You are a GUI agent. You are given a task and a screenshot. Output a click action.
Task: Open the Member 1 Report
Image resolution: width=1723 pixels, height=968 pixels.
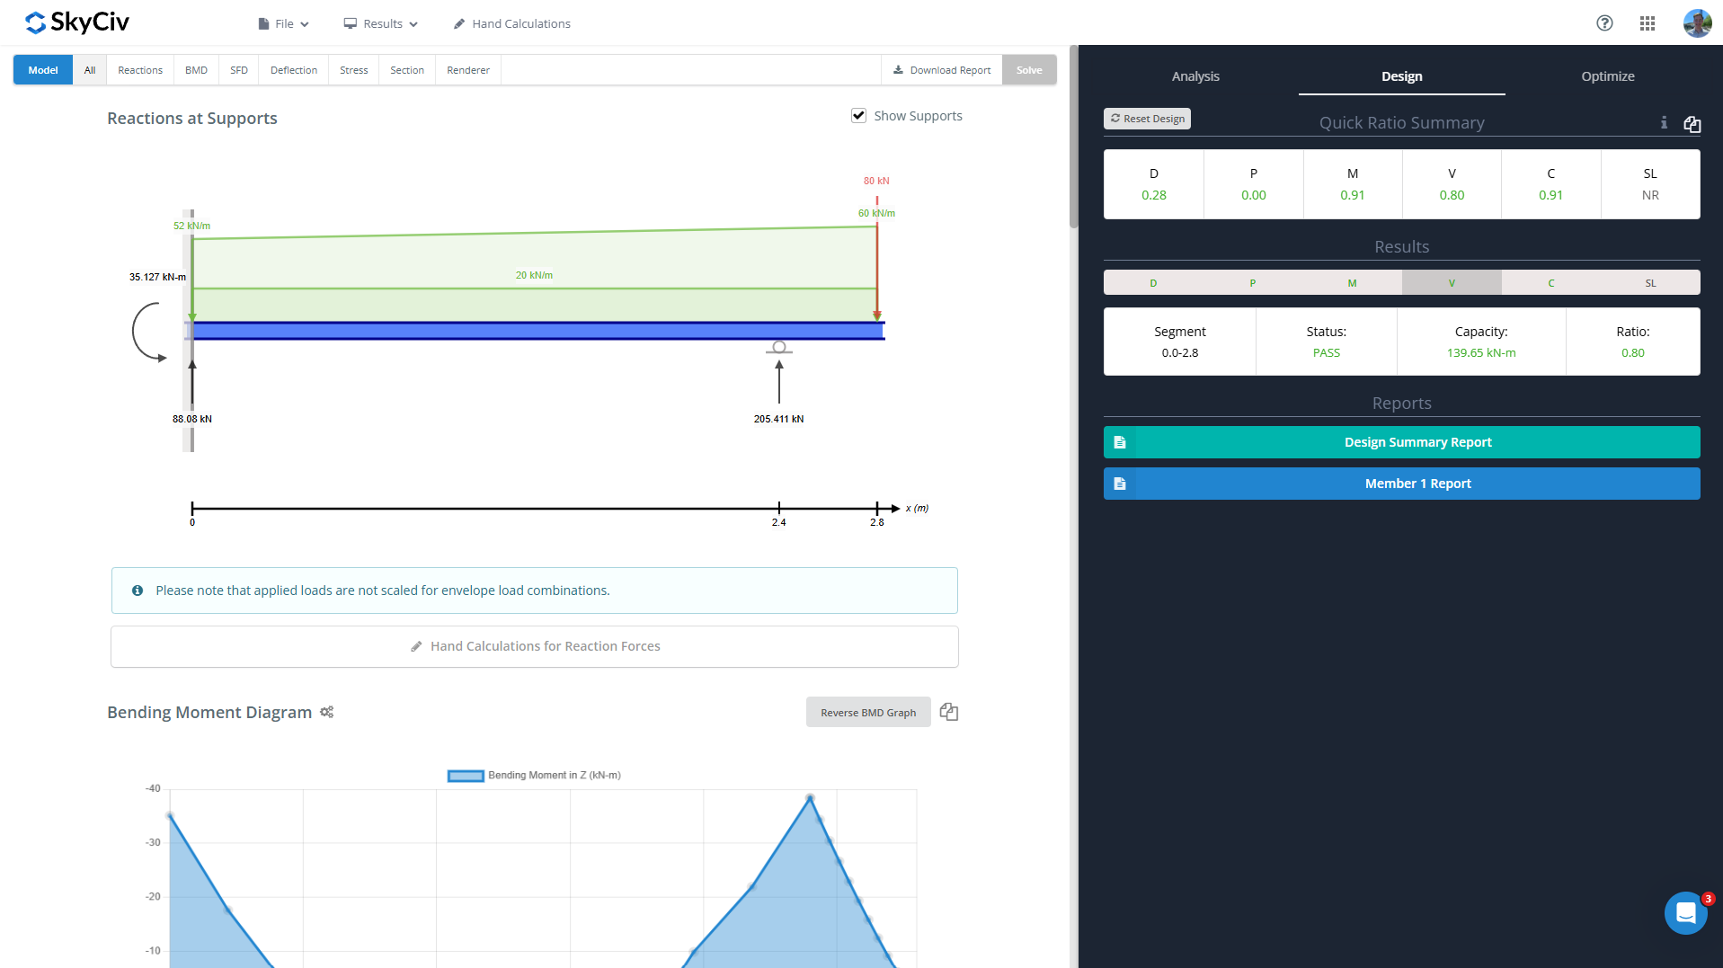tap(1402, 484)
